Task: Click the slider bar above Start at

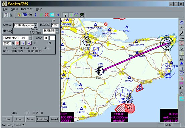Action: click(27, 21)
